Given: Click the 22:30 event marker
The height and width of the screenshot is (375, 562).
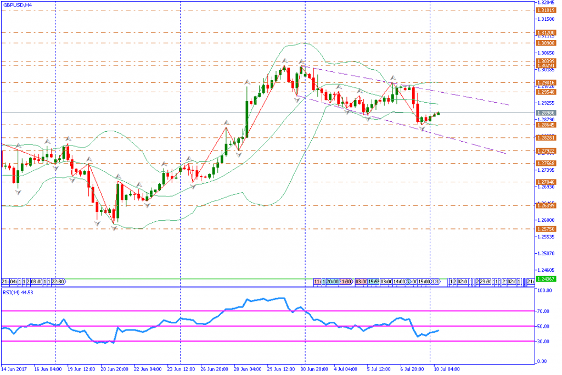Looking at the screenshot, I should pos(59,282).
